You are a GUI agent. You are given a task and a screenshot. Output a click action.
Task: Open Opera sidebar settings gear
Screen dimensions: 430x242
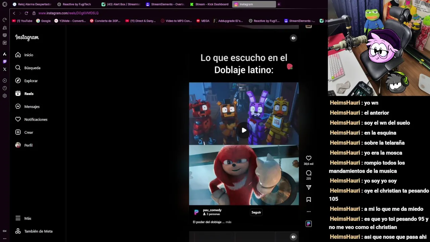(x=5, y=96)
